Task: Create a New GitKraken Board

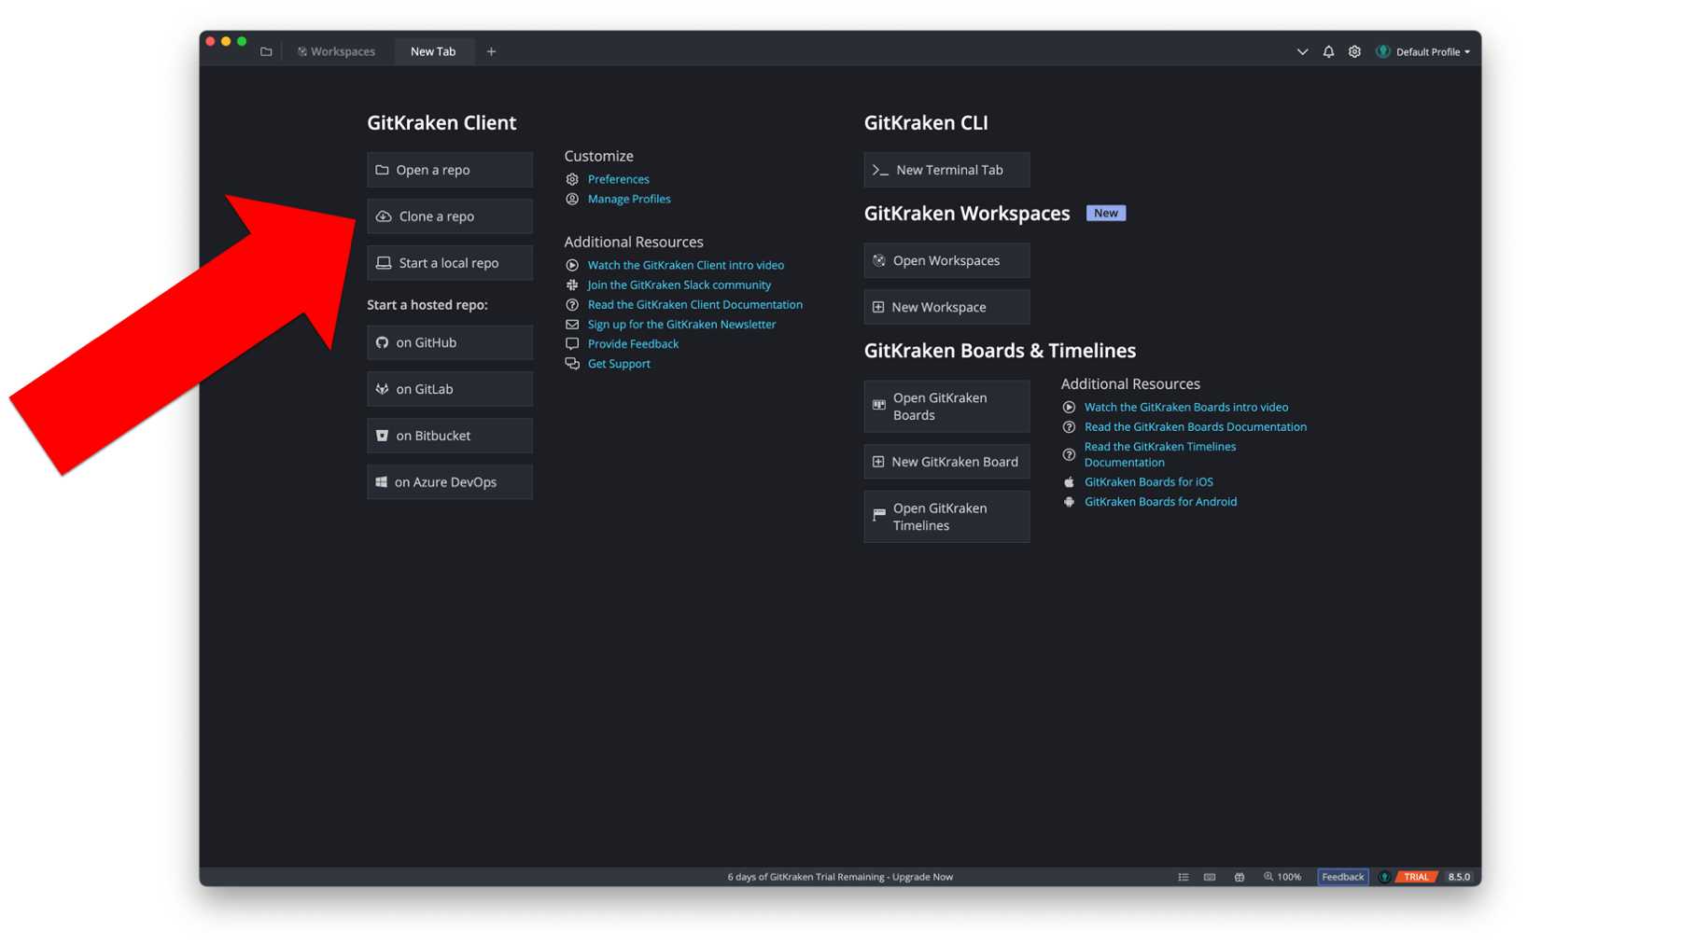Action: coord(946,462)
